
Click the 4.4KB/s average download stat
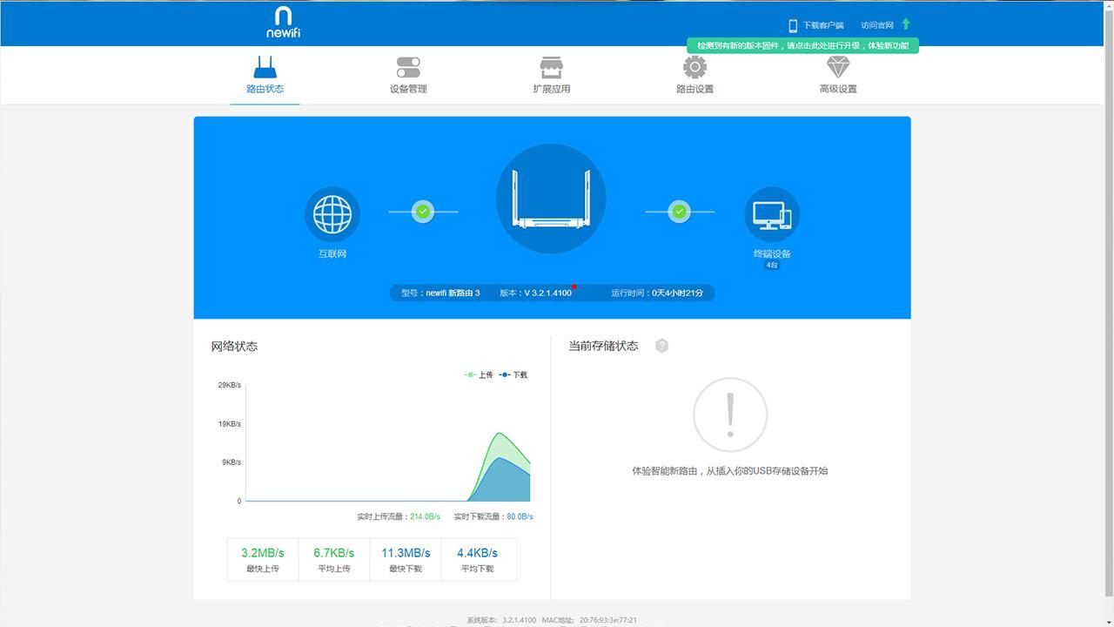[x=478, y=559]
